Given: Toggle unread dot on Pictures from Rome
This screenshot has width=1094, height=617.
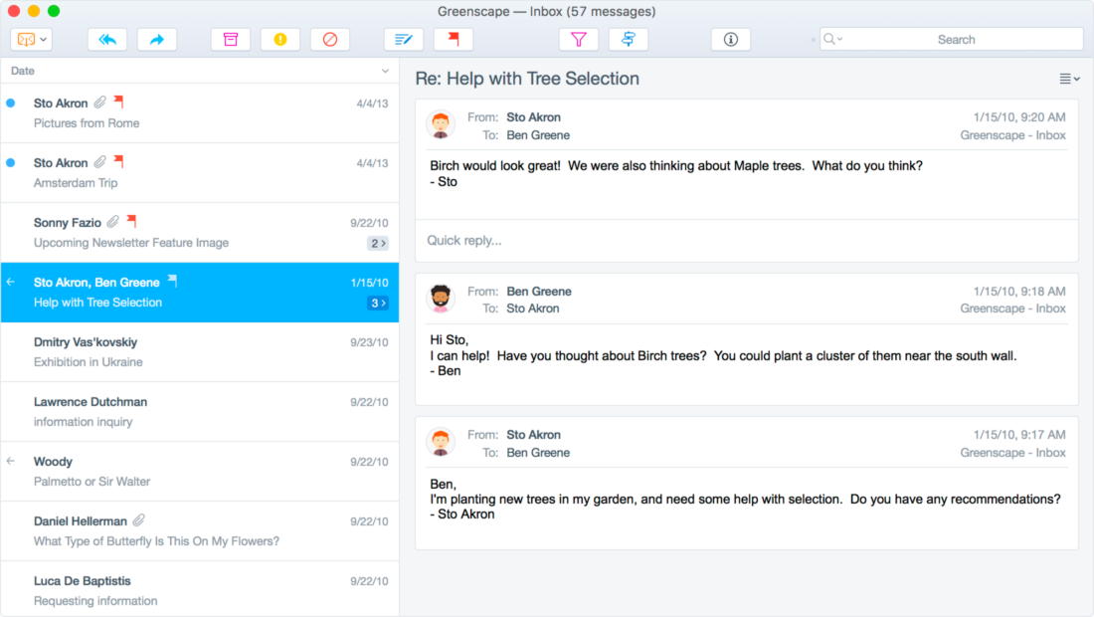Looking at the screenshot, I should click(11, 103).
